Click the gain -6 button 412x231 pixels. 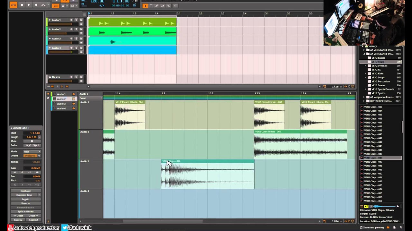click(x=14, y=172)
